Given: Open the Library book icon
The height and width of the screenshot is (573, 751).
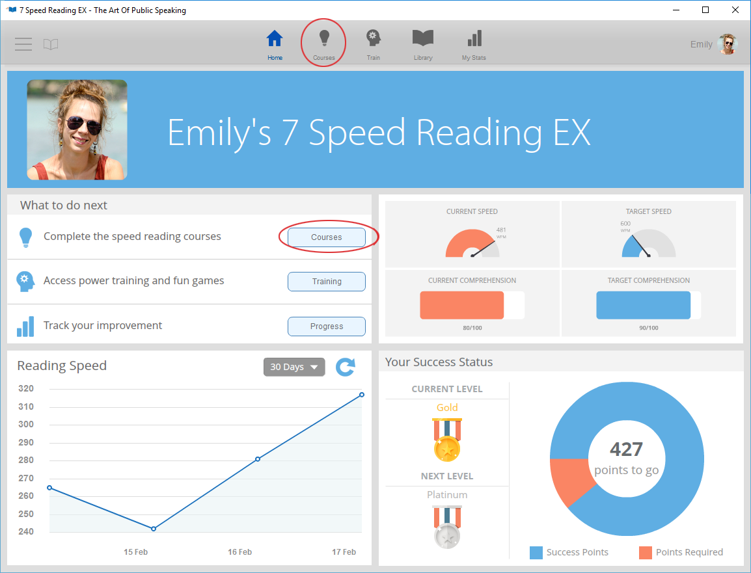Looking at the screenshot, I should click(x=423, y=38).
